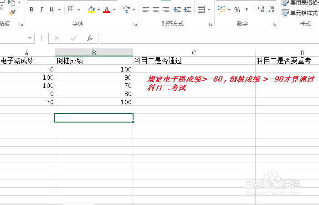This screenshot has width=319, height=205.
Task: Select the cell containing 80
Action: (94, 93)
